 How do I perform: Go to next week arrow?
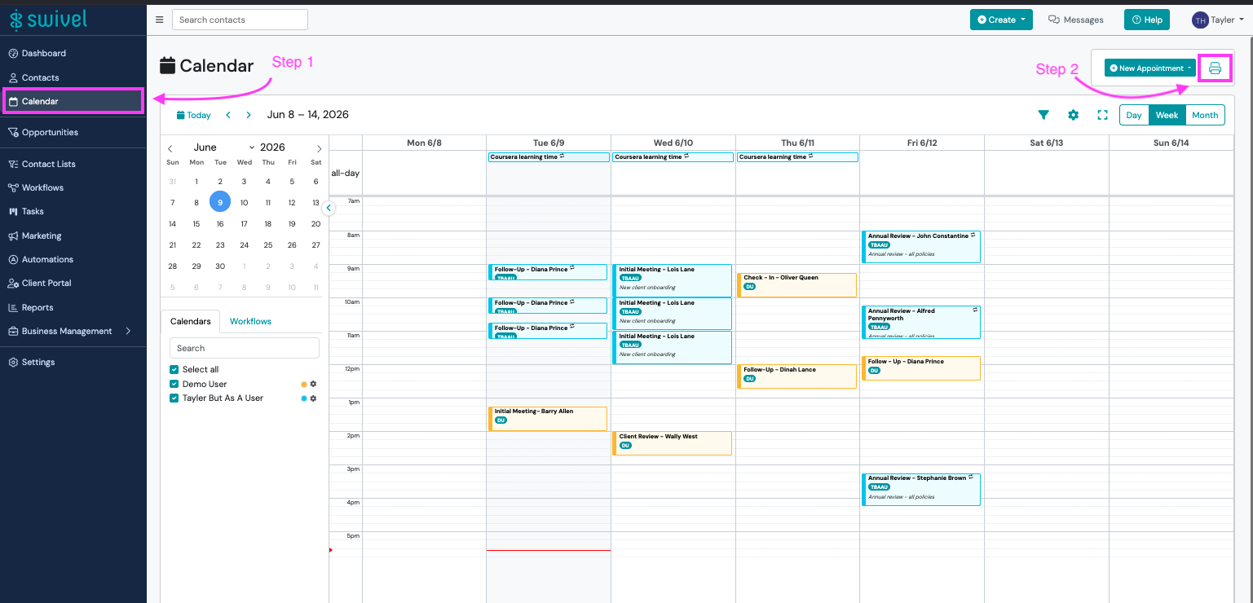249,115
